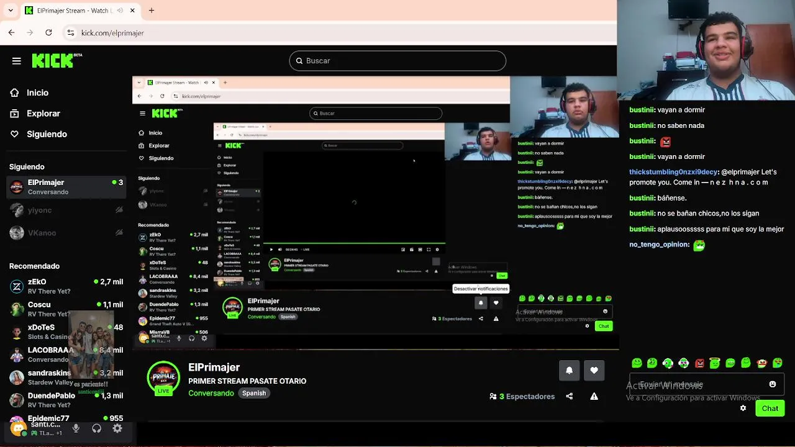Send message with the green Chat button
This screenshot has width=795, height=447.
770,408
